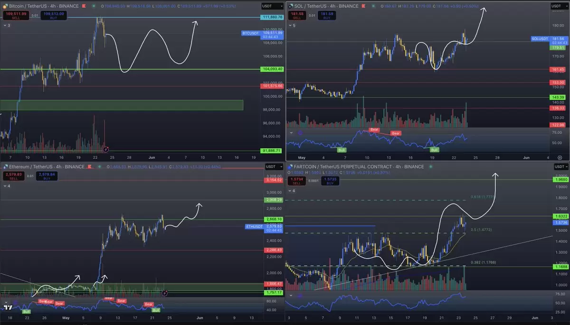Click the FARTCOIN coin logo icon

point(290,167)
